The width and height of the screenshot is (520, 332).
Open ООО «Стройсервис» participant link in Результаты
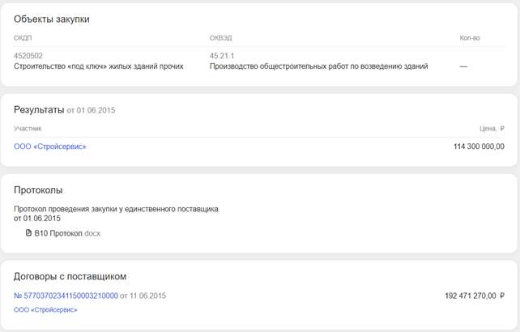pyautogui.click(x=49, y=147)
